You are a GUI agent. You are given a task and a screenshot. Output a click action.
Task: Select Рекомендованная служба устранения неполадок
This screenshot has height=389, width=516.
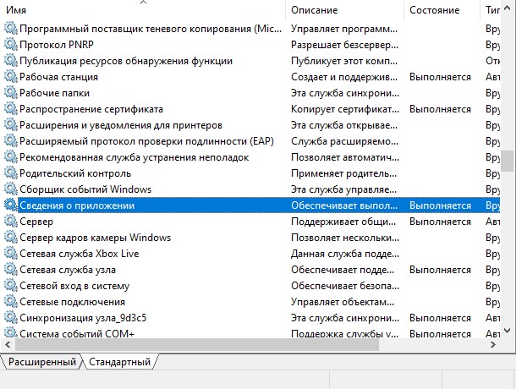pyautogui.click(x=134, y=157)
